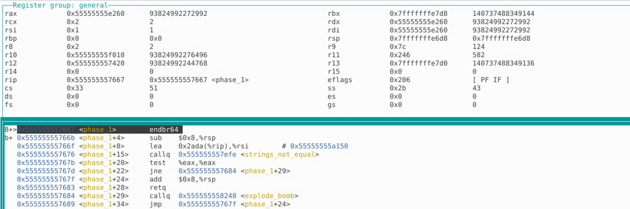Click the gs register label

332,105
